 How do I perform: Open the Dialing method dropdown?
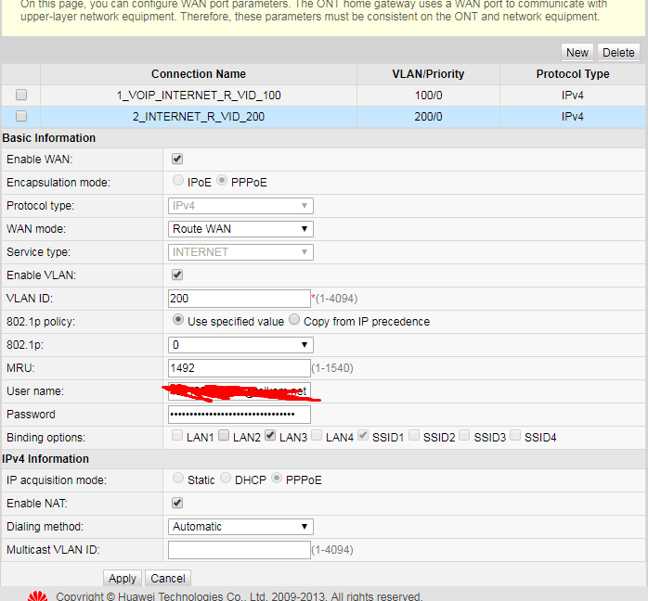tap(240, 527)
